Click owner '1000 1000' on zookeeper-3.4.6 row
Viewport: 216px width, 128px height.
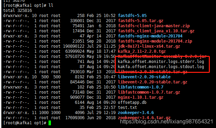(50, 113)
